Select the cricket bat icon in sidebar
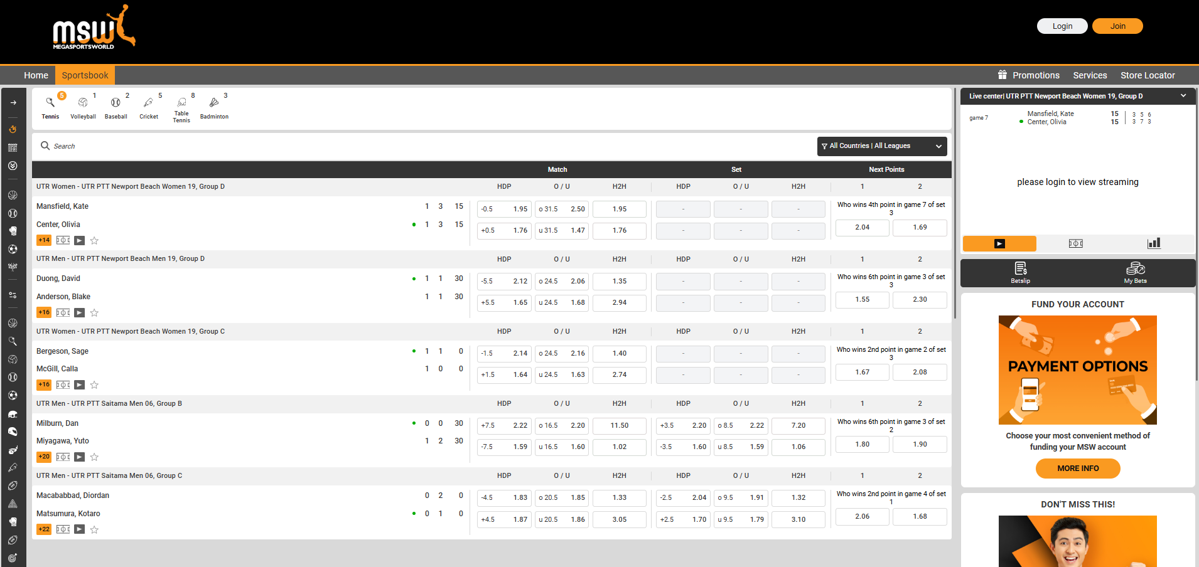The height and width of the screenshot is (567, 1199). (x=13, y=467)
